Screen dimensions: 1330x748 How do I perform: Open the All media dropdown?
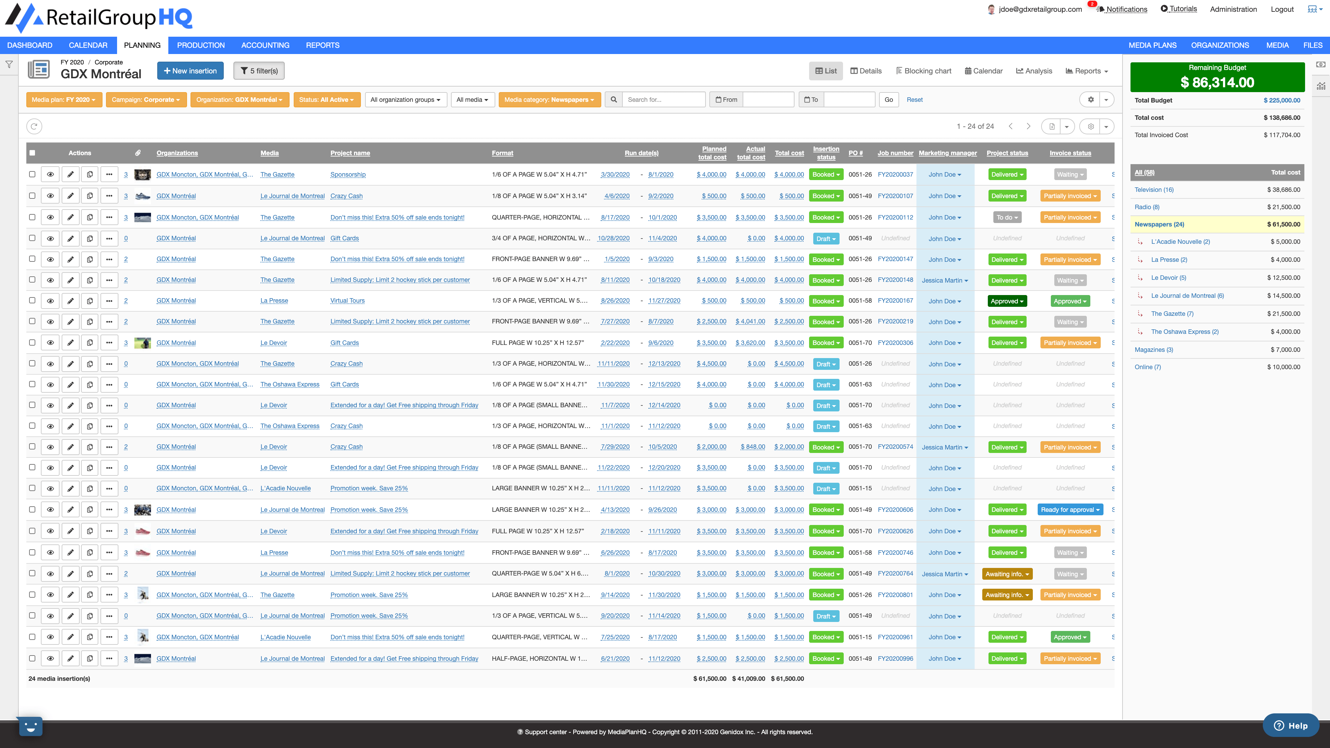(471, 99)
